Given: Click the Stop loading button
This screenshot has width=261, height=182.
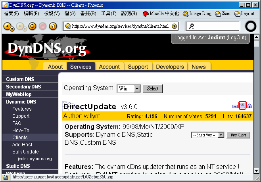Looking at the screenshot, I should [42, 26].
